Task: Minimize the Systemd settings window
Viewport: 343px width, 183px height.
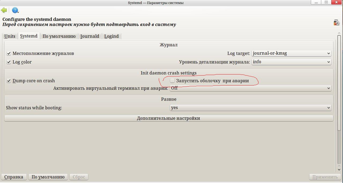Action: tap(316, 2)
